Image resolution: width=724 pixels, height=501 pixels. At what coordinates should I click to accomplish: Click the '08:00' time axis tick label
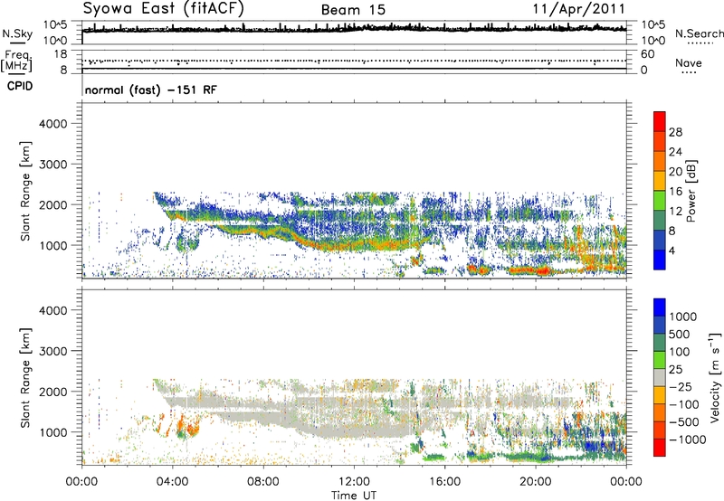pos(263,482)
